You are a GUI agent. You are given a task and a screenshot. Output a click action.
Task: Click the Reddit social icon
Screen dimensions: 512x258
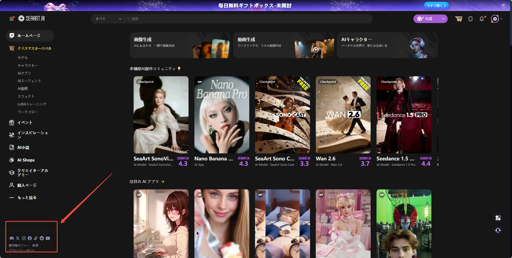click(x=42, y=238)
